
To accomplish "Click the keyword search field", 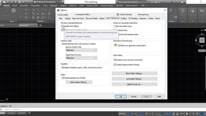I will pyautogui.click(x=132, y=2).
